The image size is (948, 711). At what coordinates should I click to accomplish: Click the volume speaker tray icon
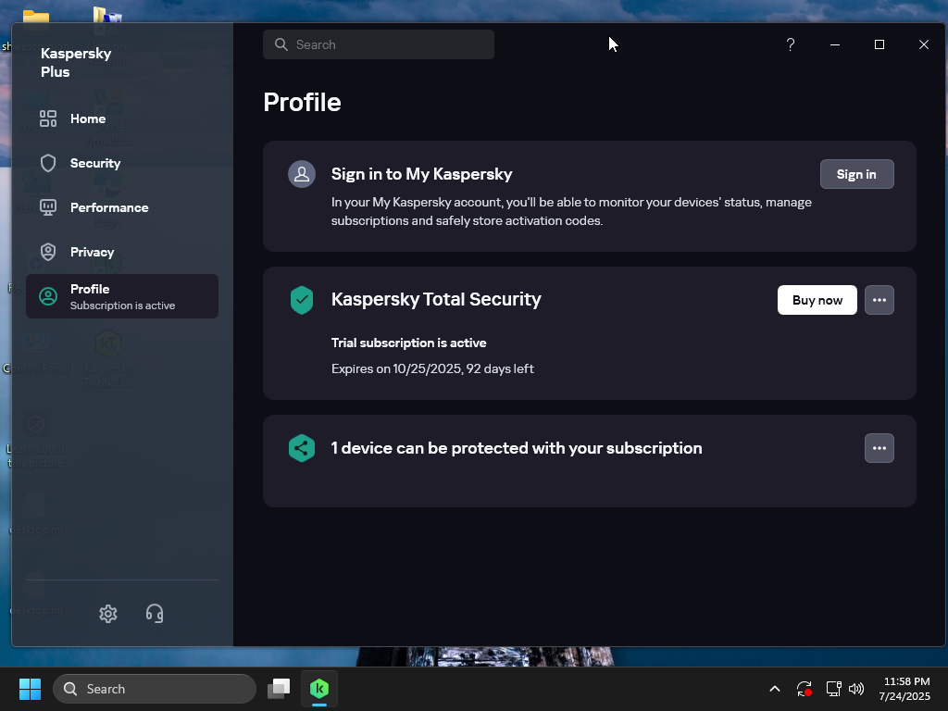tap(856, 689)
